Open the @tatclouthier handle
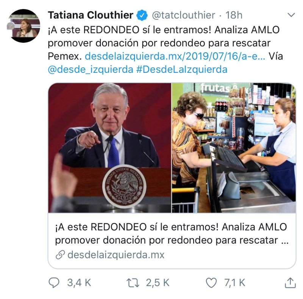Image resolution: width=303 pixels, height=299 pixels. (184, 15)
